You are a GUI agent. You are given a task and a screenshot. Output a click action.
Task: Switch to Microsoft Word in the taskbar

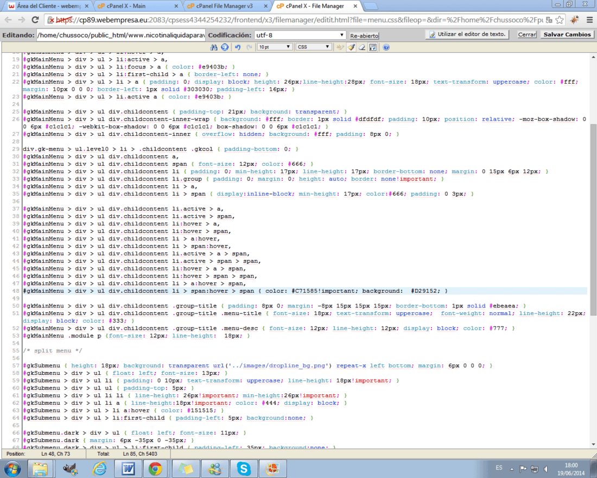[x=128, y=468]
